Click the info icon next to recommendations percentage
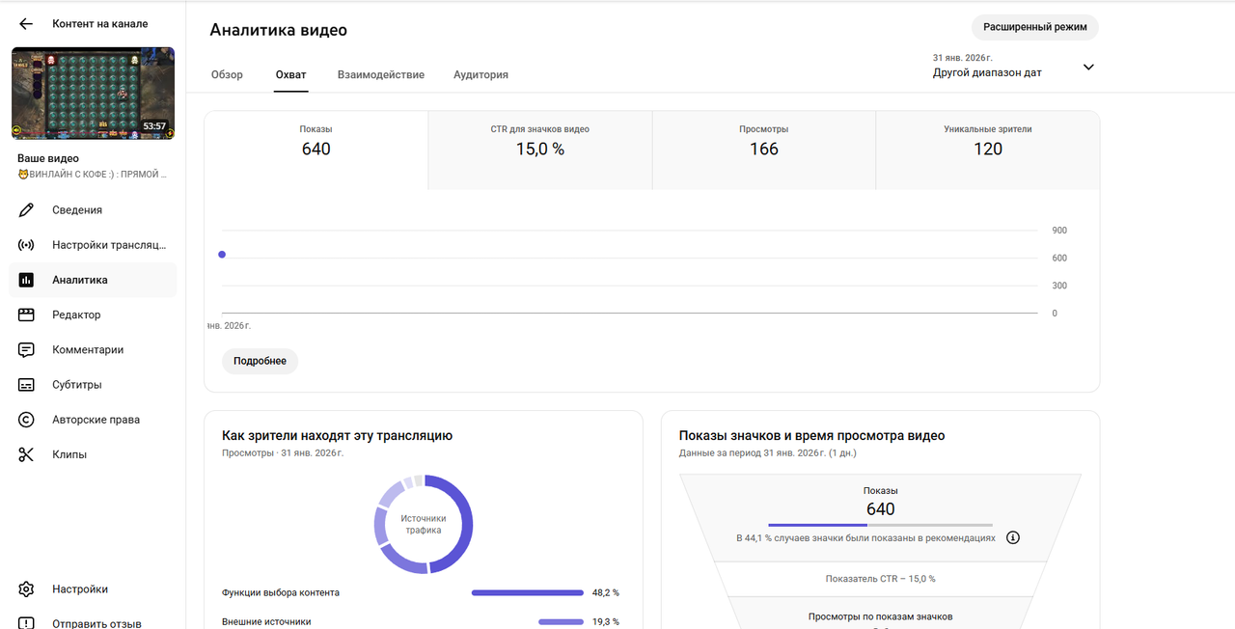Screen dimensions: 1235x629 click(1012, 537)
